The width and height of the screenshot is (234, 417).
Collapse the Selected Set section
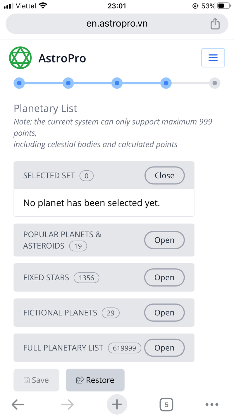(164, 175)
